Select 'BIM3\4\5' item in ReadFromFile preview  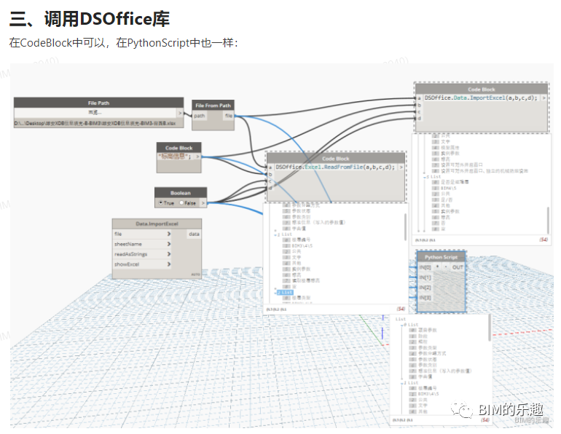tap(302, 245)
